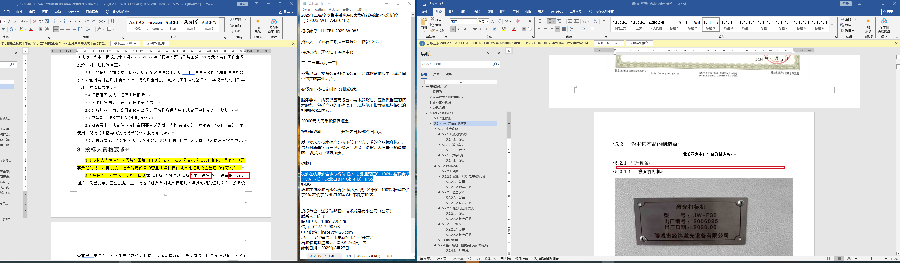
Task: Toggle Italic in right Word ribbon
Action: tap(459, 29)
